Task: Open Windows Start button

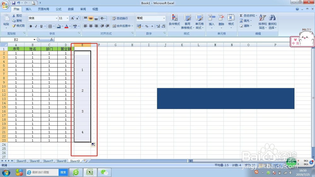Action: point(6,172)
